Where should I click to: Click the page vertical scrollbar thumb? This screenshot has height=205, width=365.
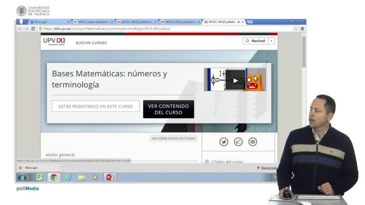tap(304, 52)
